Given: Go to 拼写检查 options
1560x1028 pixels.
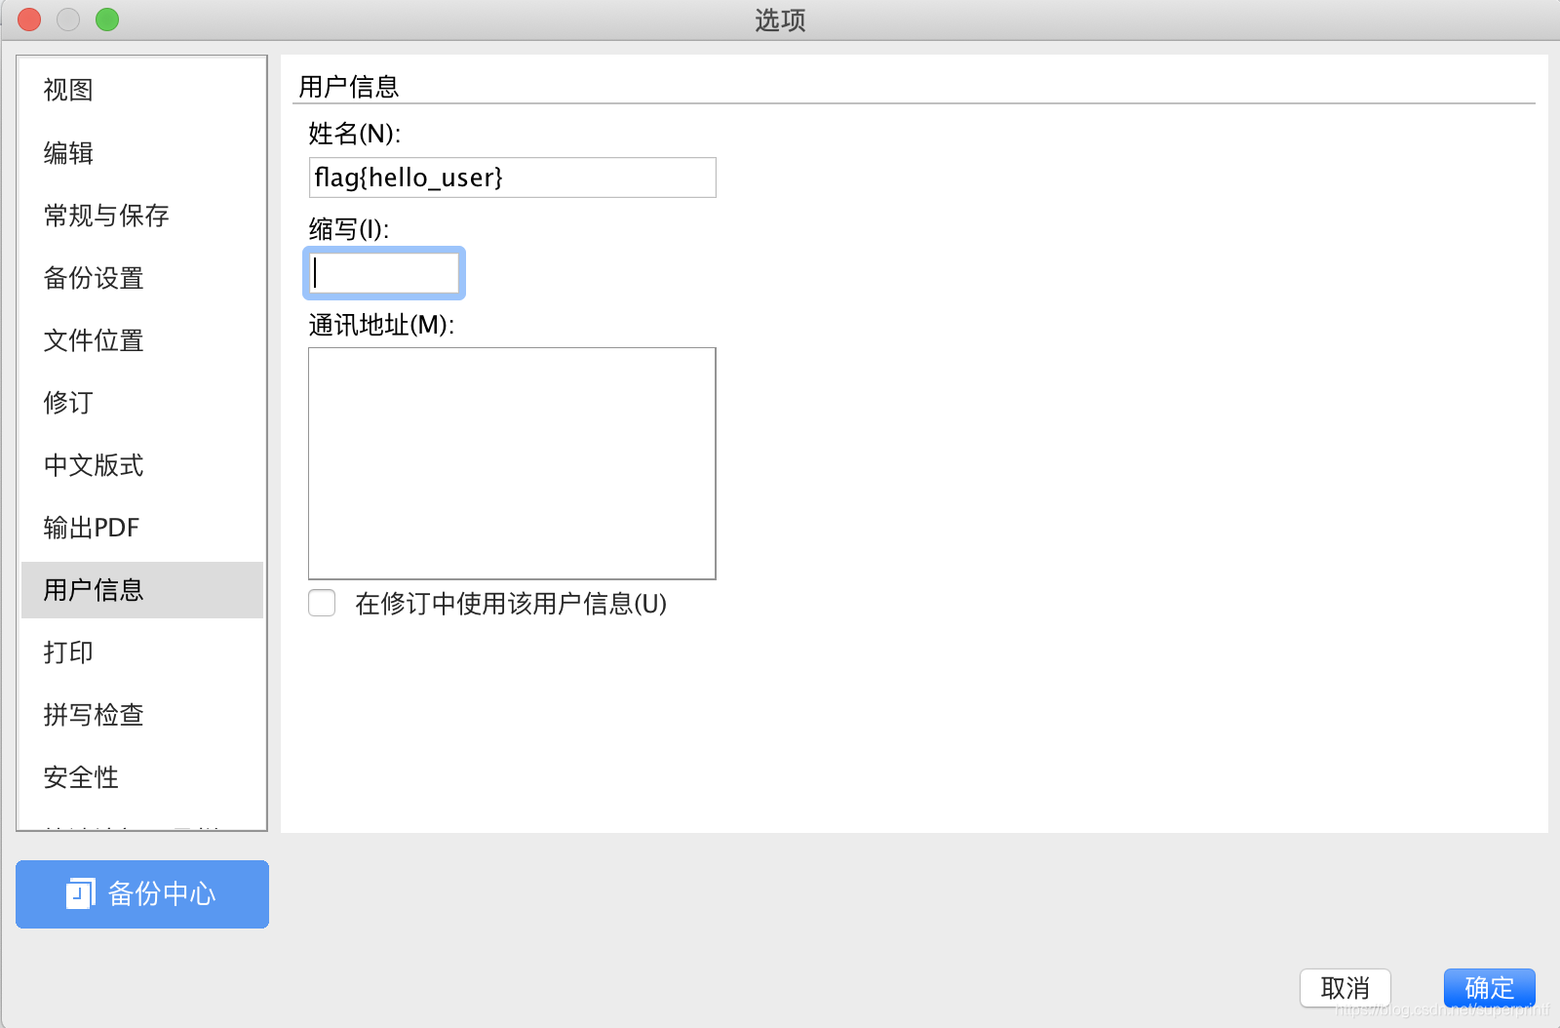Looking at the screenshot, I should (142, 715).
